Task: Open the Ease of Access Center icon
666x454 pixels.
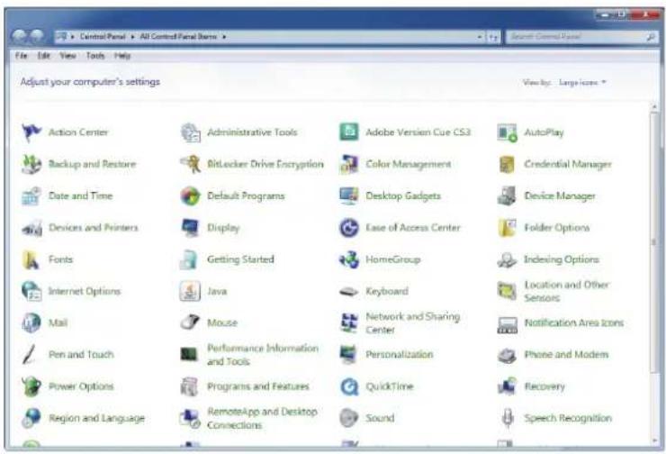Action: click(349, 228)
